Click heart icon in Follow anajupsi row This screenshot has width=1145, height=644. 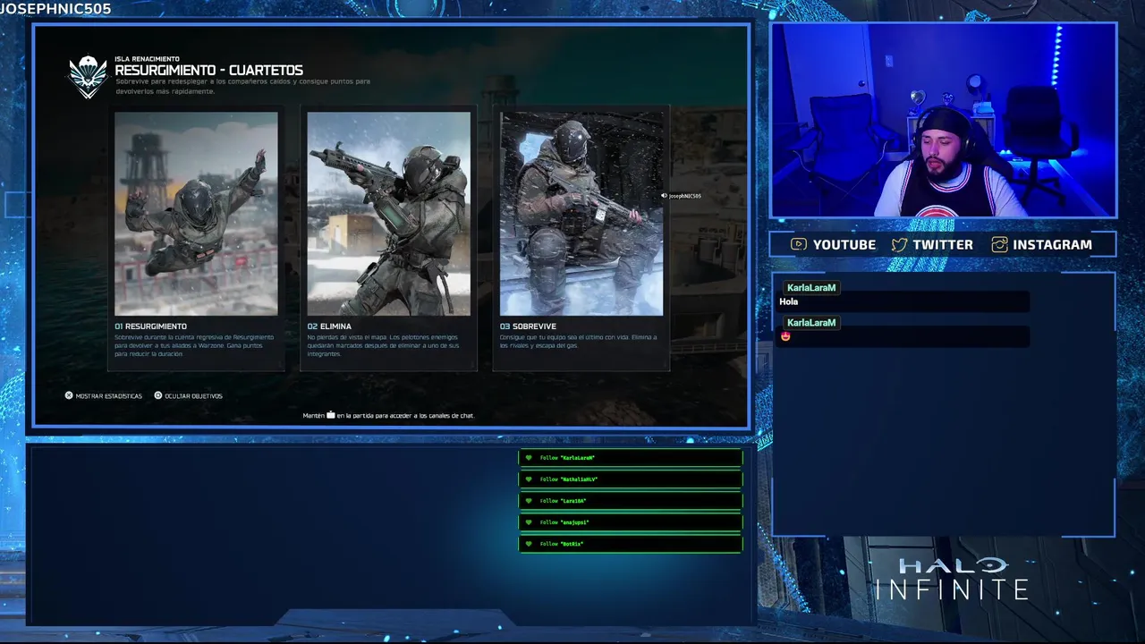[x=529, y=522]
